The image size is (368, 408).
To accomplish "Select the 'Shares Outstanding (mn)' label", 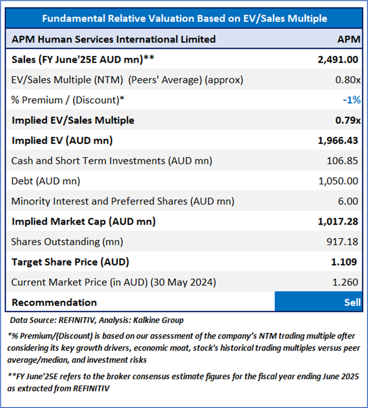I will coord(67,242).
